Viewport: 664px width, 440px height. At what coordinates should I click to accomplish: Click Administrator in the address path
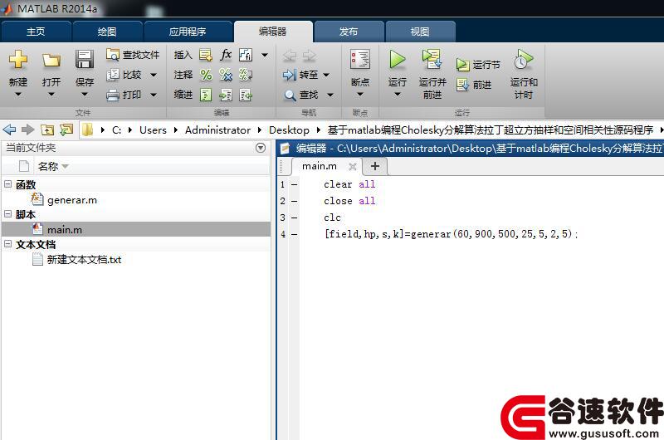point(217,130)
